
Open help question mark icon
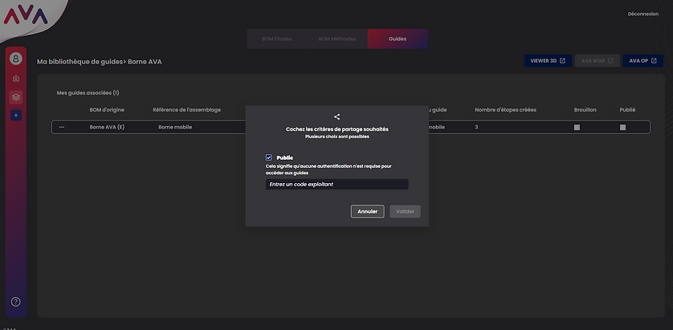[x=16, y=302]
